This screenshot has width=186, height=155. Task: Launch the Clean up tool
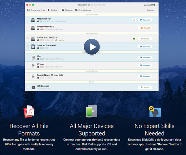pos(67,10)
